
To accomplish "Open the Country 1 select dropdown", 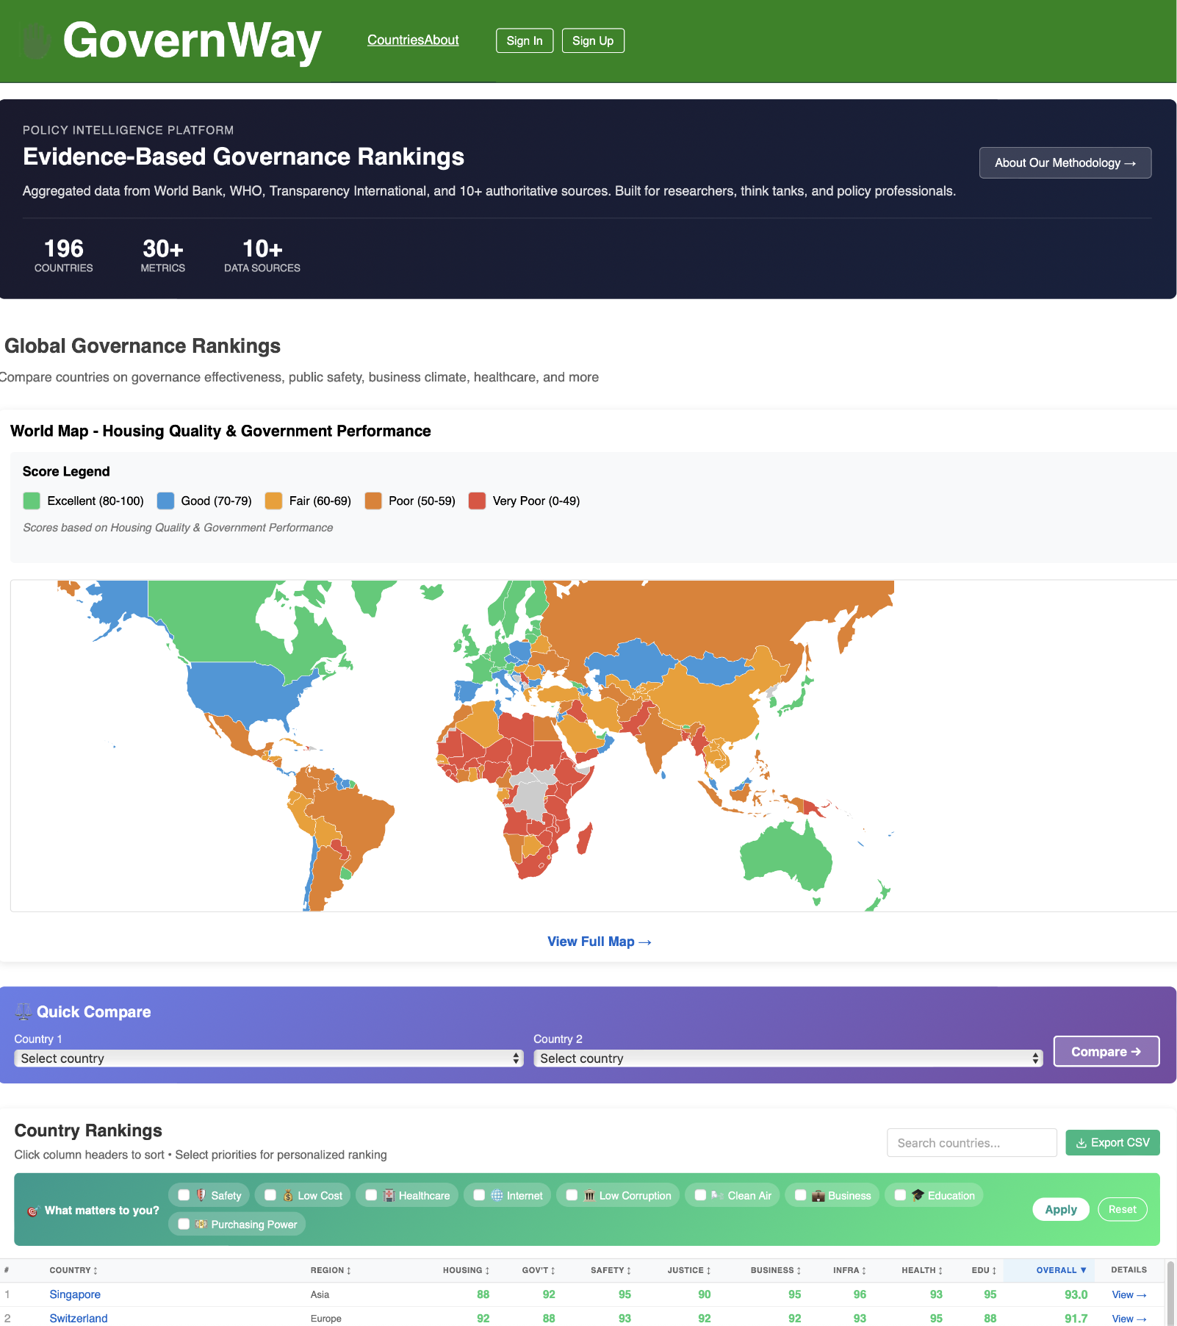I will pyautogui.click(x=268, y=1058).
